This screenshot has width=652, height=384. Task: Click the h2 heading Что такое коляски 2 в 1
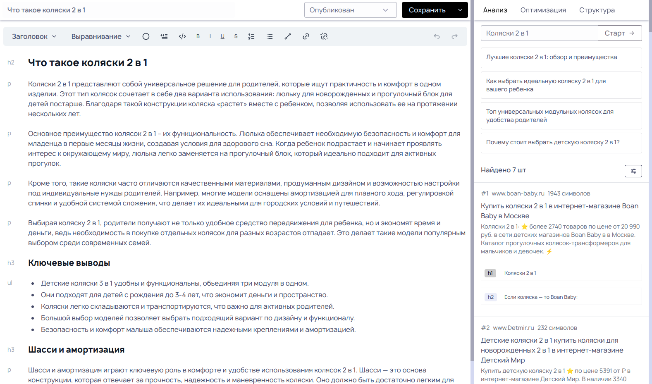pyautogui.click(x=88, y=62)
